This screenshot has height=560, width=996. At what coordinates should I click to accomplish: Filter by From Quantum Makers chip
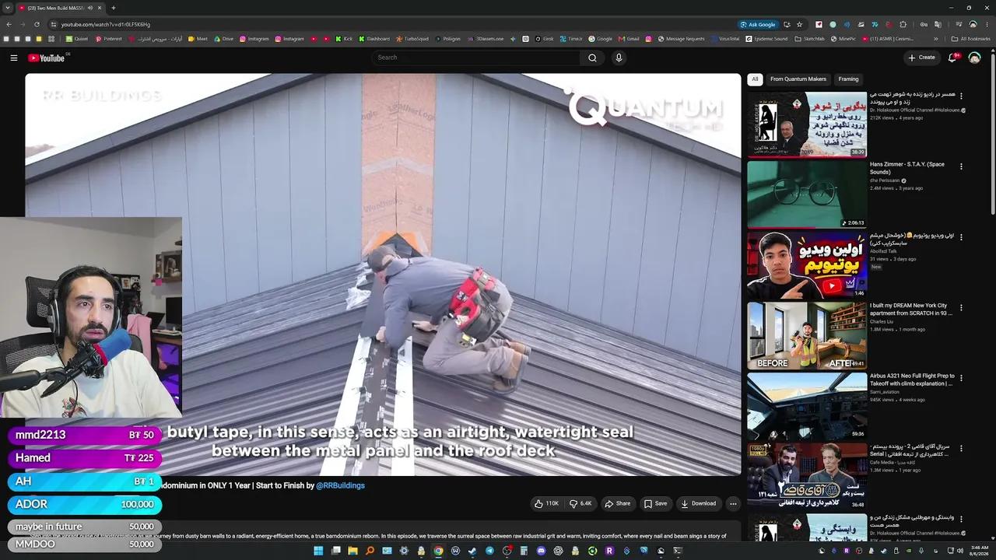(798, 79)
